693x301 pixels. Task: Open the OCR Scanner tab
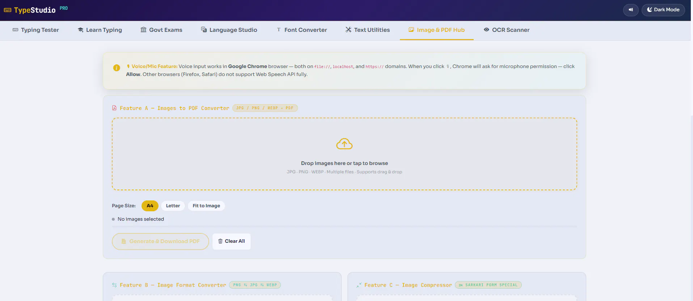click(x=507, y=30)
